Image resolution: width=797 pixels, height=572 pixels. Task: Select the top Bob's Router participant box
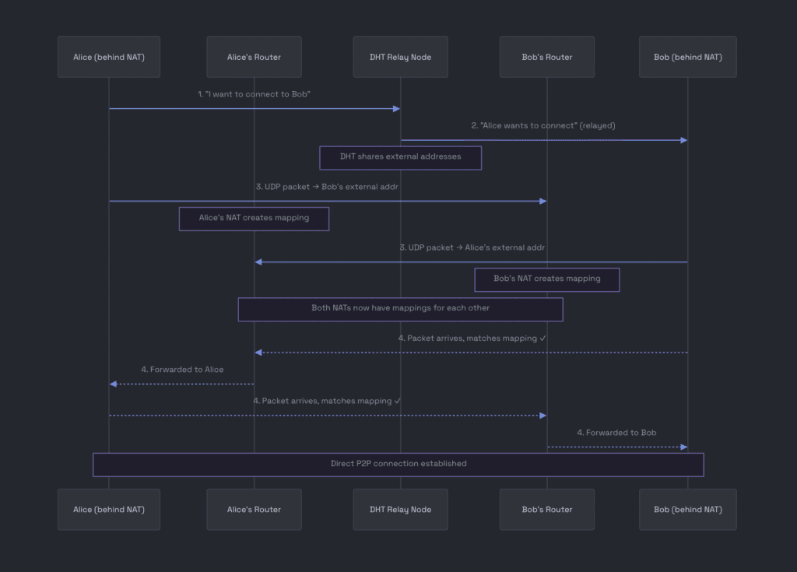click(x=546, y=57)
